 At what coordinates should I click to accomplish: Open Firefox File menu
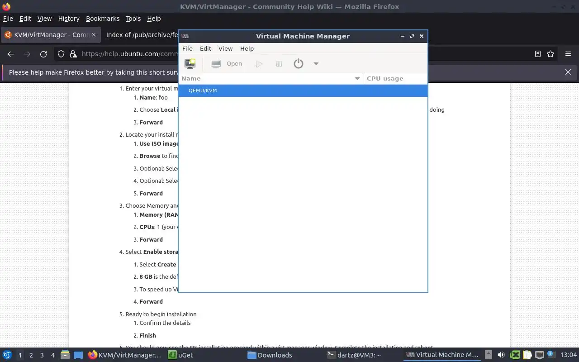coord(8,19)
